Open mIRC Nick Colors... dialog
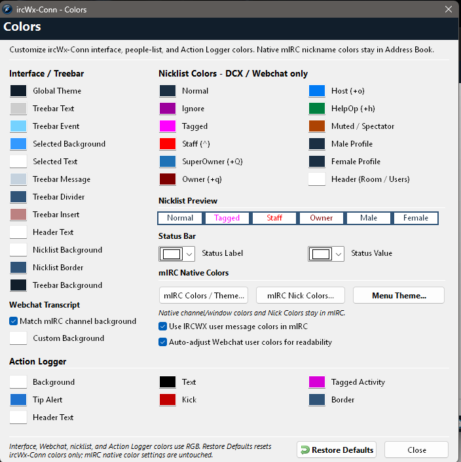Image resolution: width=461 pixels, height=462 pixels. [x=301, y=295]
